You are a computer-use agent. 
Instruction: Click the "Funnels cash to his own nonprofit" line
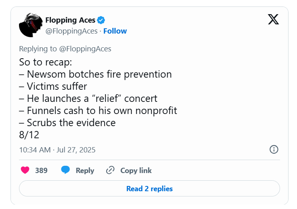pos(98,110)
